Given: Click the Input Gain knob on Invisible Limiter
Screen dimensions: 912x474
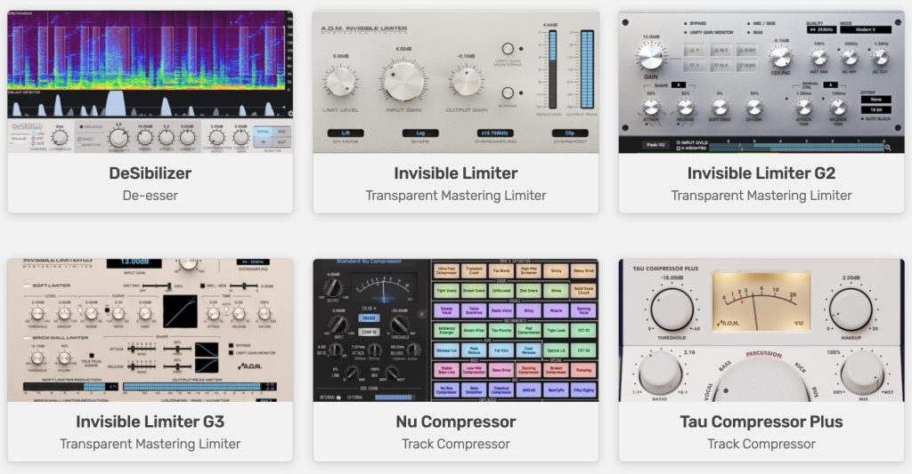Looking at the screenshot, I should point(403,81).
